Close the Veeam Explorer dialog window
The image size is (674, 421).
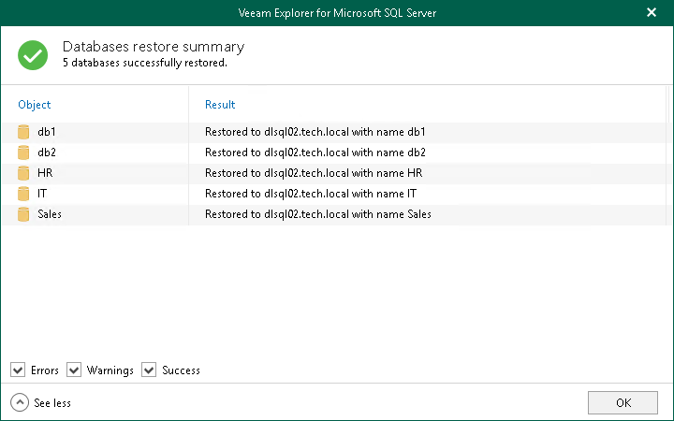(652, 13)
